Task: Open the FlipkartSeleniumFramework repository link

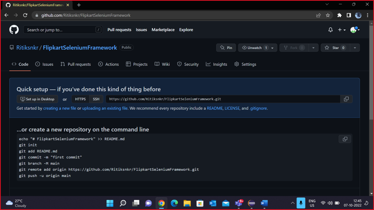Action: [80, 48]
